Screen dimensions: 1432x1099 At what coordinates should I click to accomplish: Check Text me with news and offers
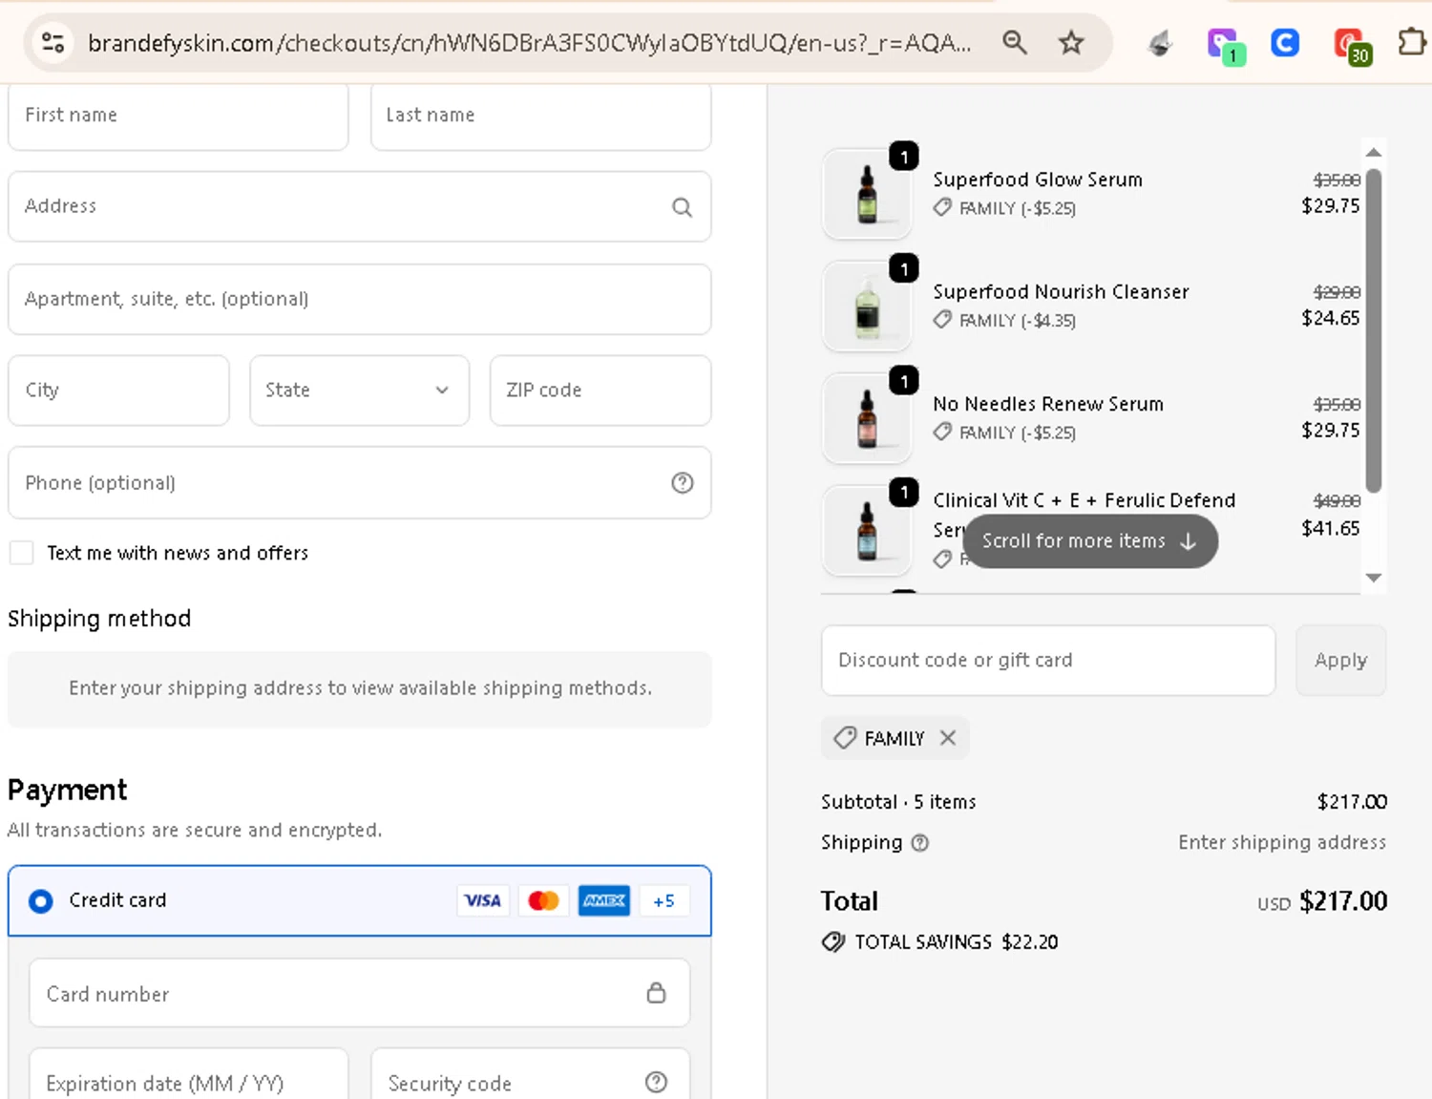tap(21, 553)
